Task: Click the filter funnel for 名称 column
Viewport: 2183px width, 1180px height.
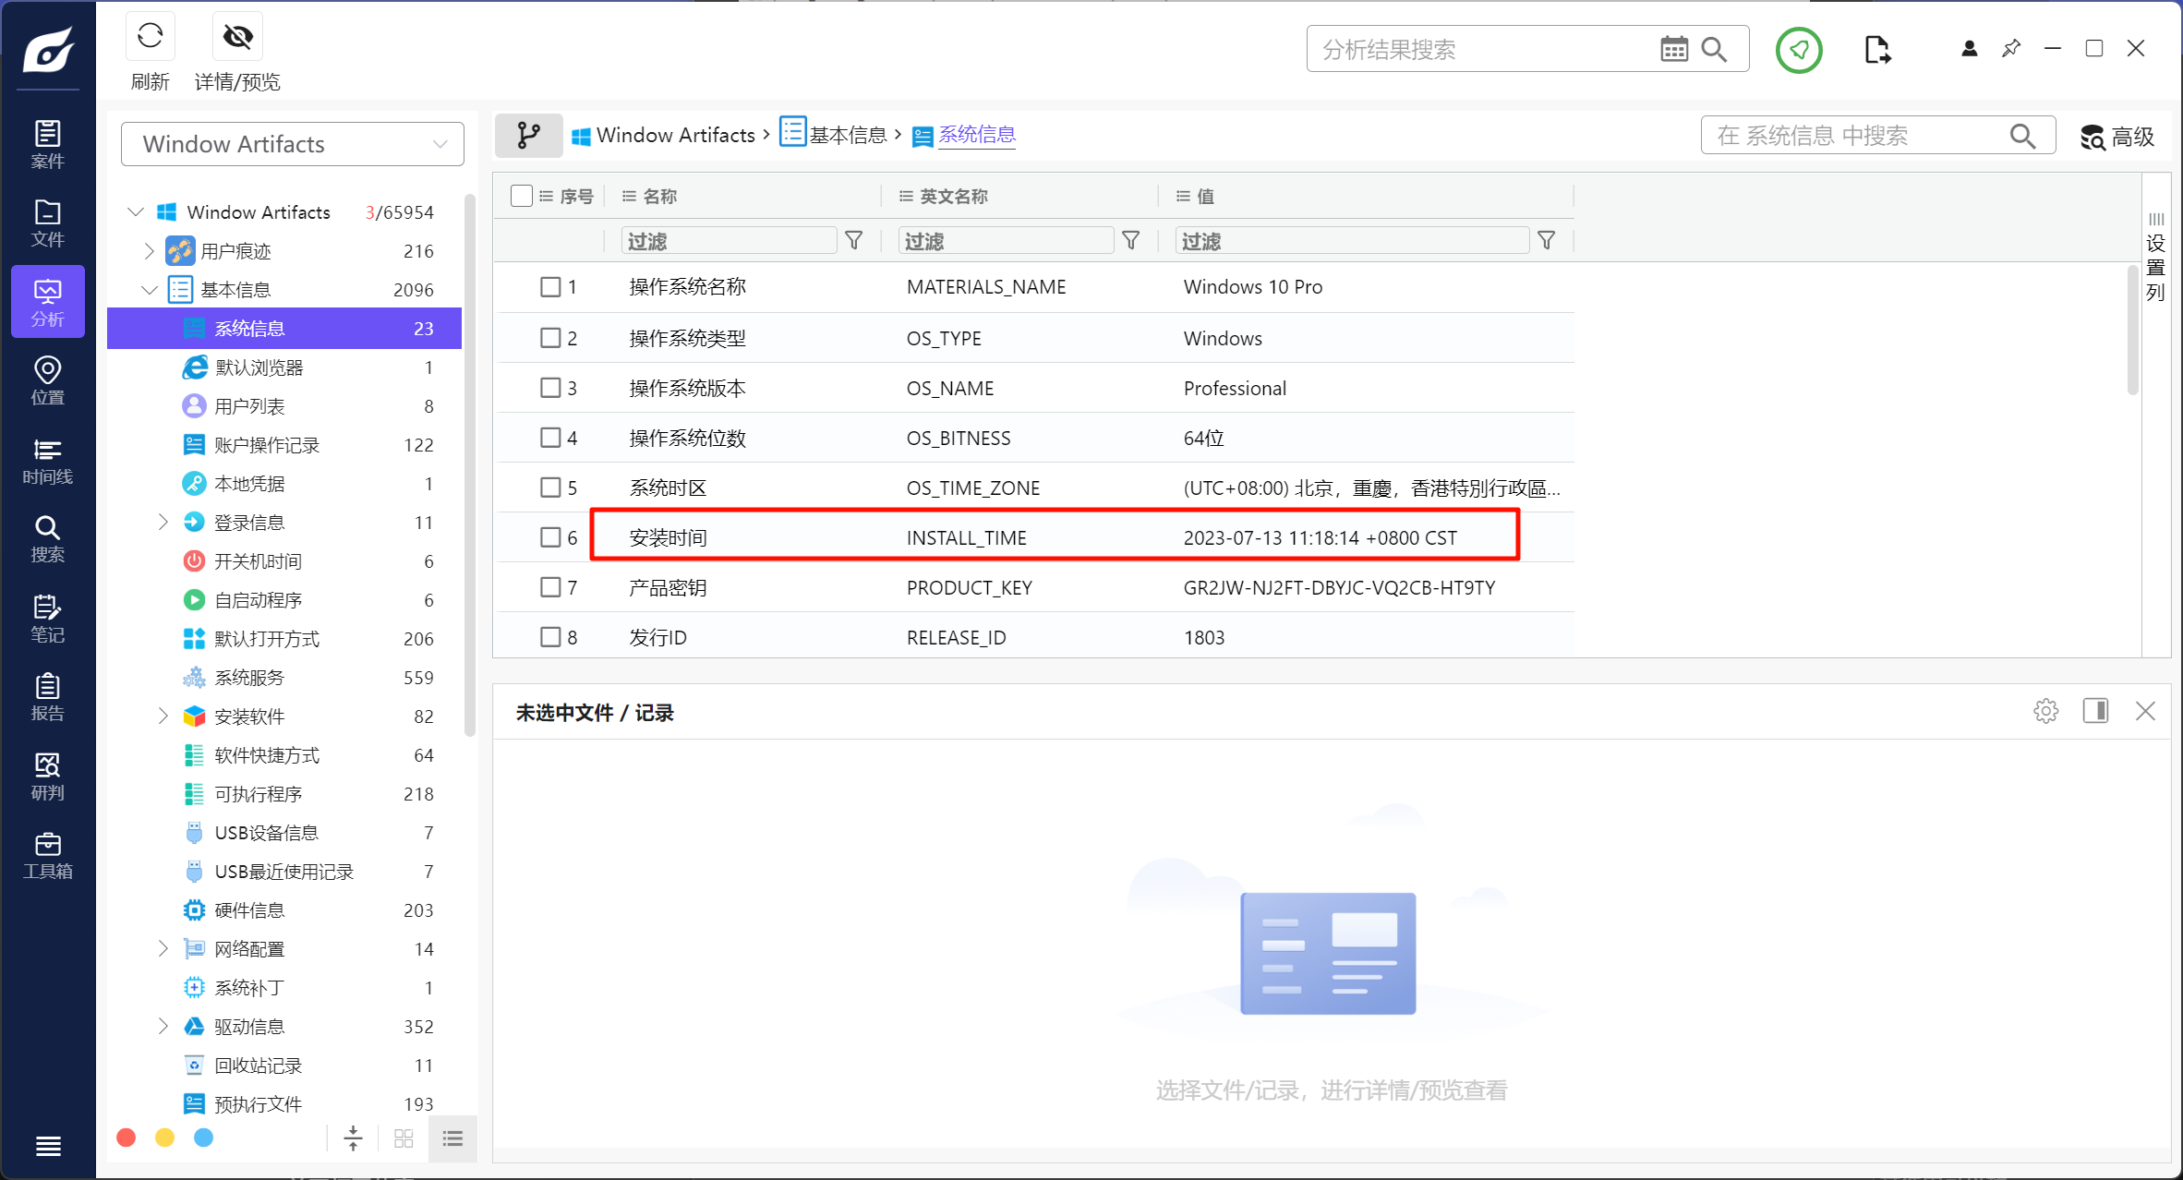Action: pos(854,241)
